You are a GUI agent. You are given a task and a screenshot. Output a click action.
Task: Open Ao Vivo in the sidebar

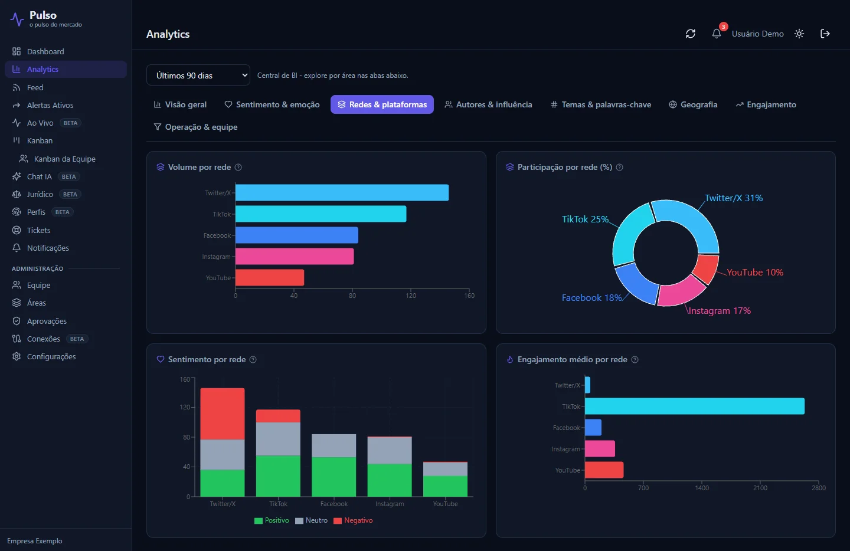tap(66, 123)
